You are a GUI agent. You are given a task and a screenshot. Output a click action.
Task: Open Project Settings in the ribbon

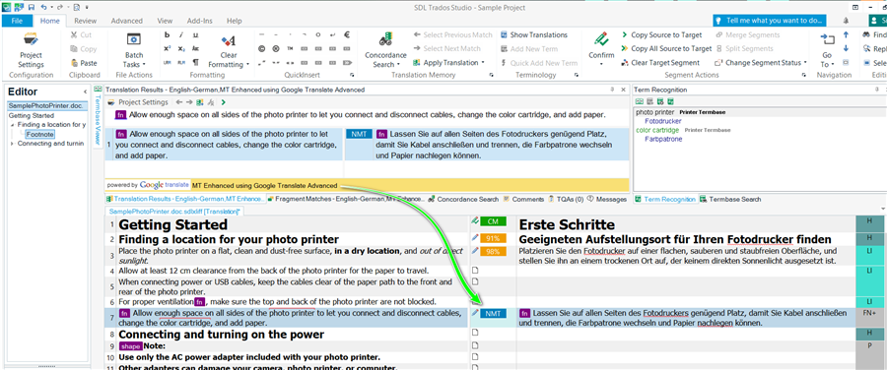[31, 50]
